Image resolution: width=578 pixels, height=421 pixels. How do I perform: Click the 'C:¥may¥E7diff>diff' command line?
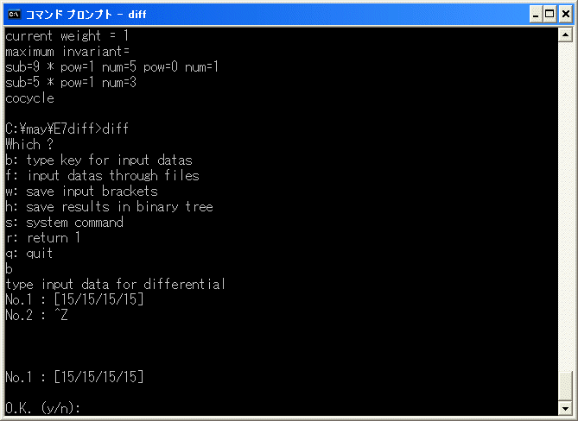tap(67, 129)
